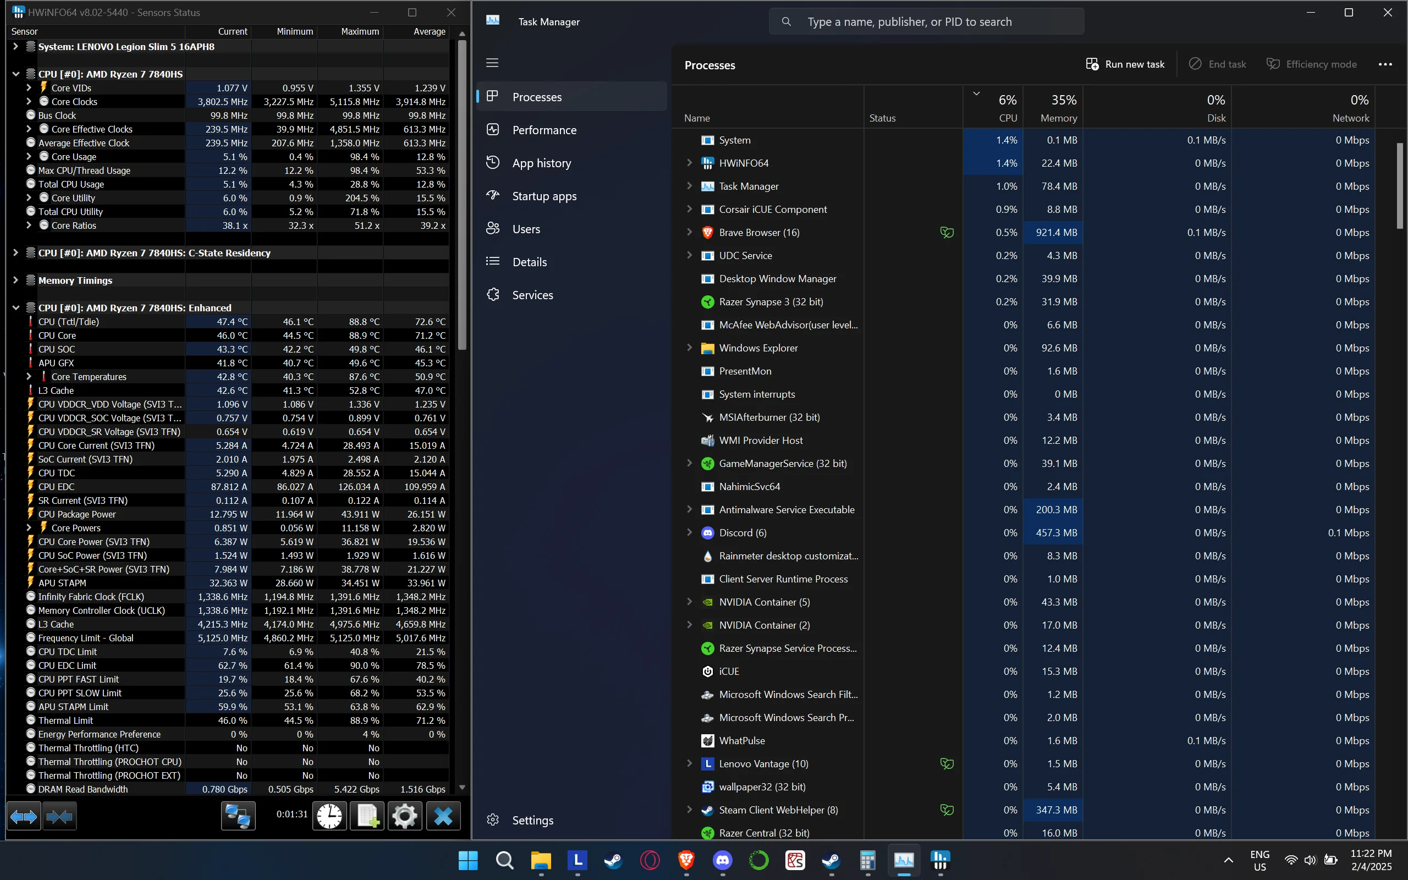Screen dimensions: 1408x880
Task: Click the Rainmeter process droplet icon
Action: click(x=707, y=556)
